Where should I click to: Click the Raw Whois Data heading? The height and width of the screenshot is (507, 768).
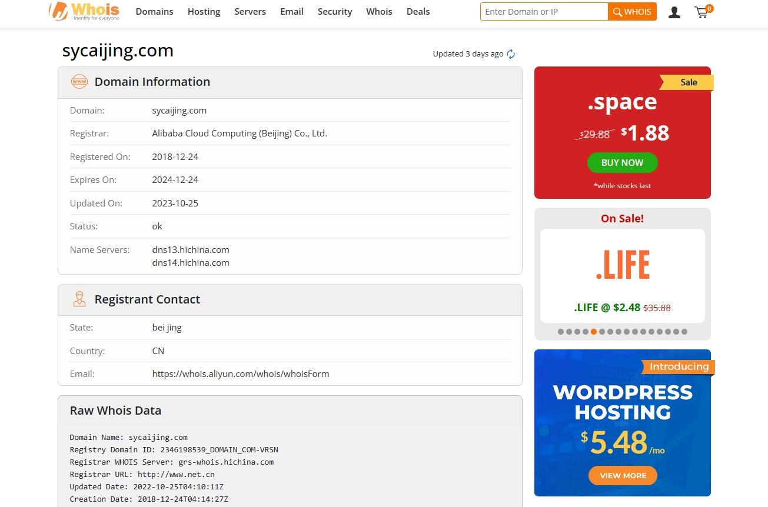115,411
